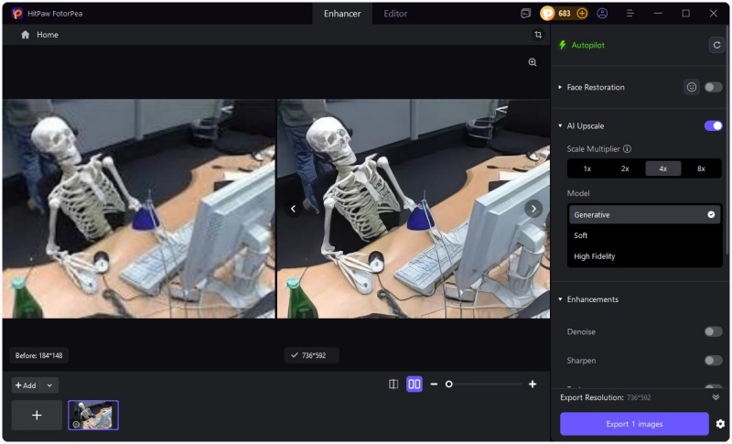Select the 4x scale multiplier
The height and width of the screenshot is (444, 732).
pyautogui.click(x=662, y=168)
